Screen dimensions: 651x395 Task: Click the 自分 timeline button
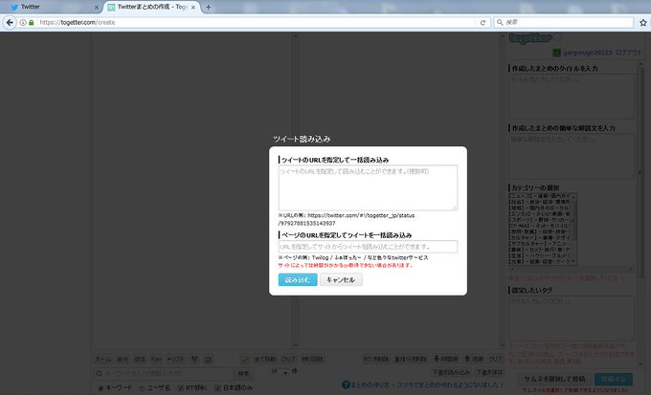coord(123,359)
